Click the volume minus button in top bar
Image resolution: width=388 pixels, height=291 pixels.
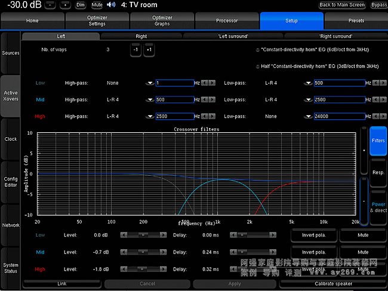coord(50,5)
